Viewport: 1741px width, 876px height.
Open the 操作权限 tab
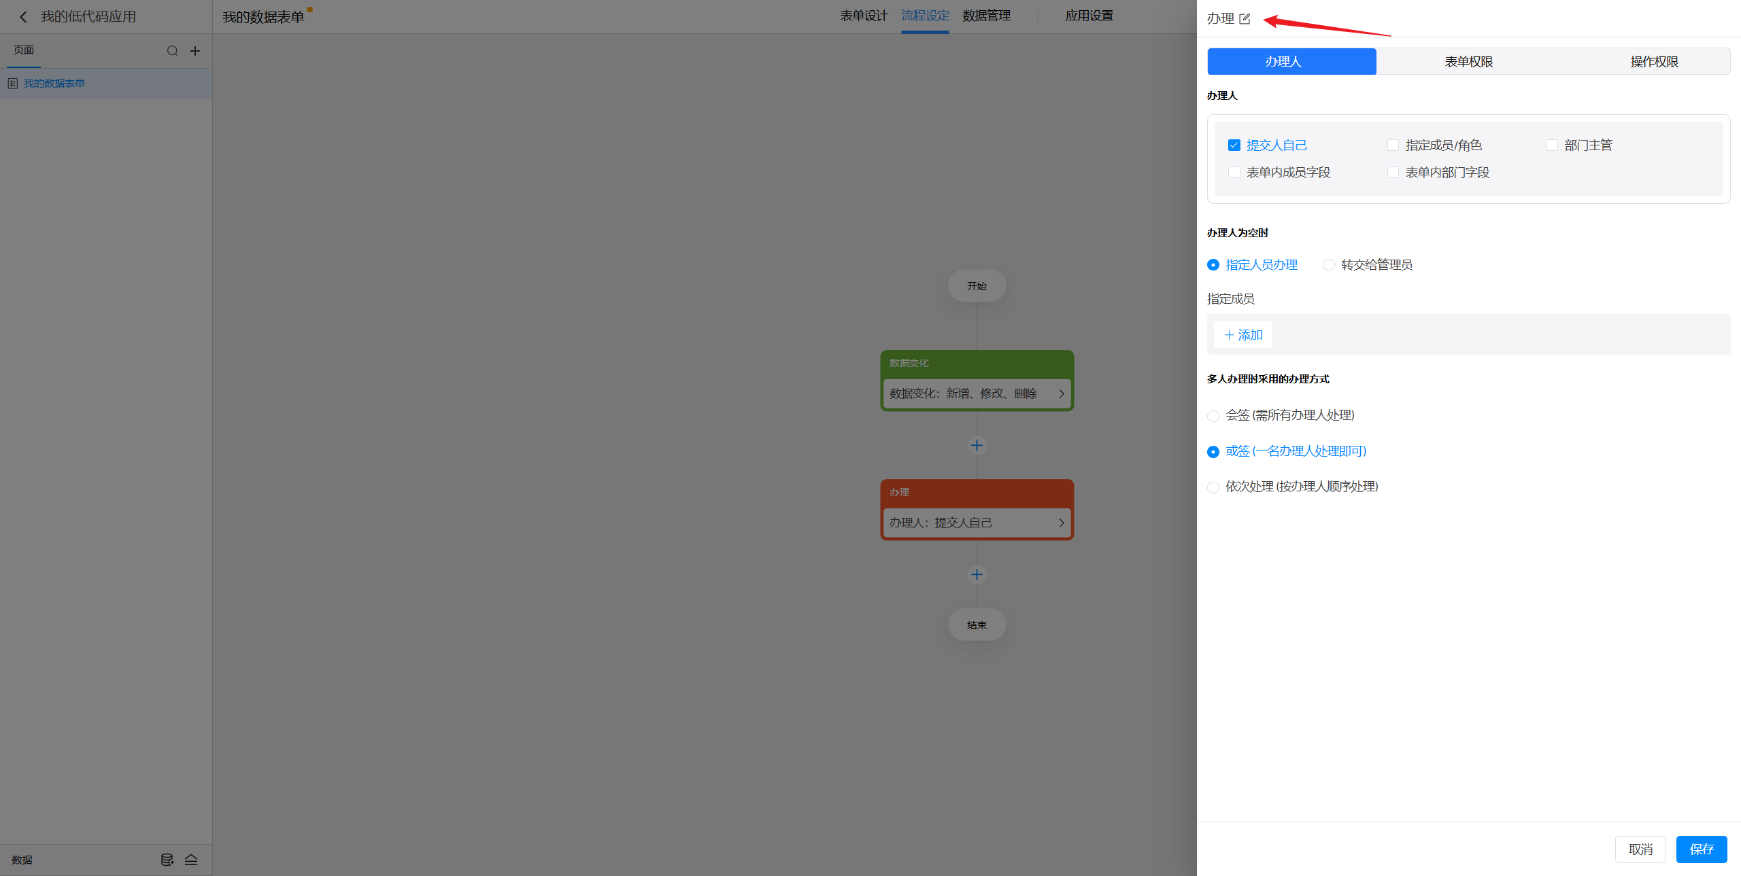1654,62
